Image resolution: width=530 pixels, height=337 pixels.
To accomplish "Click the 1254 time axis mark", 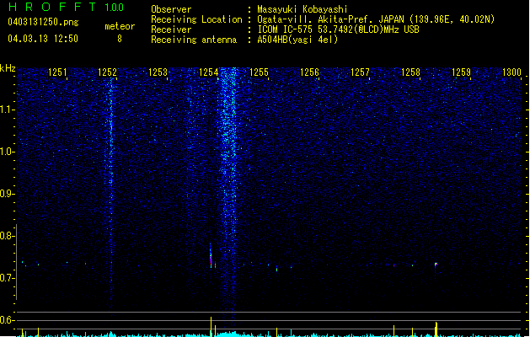I will 209,72.
